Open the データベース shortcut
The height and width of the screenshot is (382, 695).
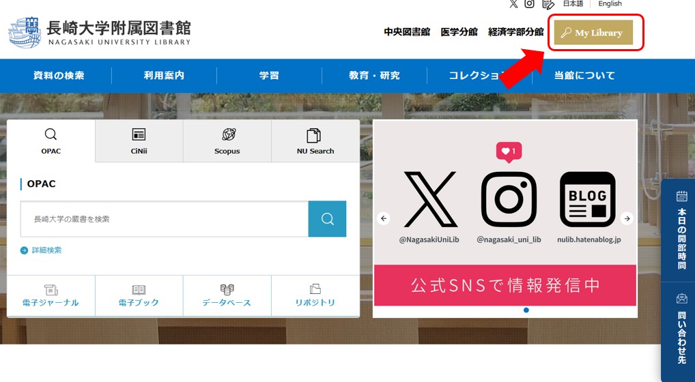227,296
